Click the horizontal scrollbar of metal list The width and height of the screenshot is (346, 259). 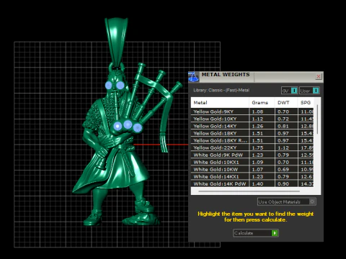coord(249,191)
